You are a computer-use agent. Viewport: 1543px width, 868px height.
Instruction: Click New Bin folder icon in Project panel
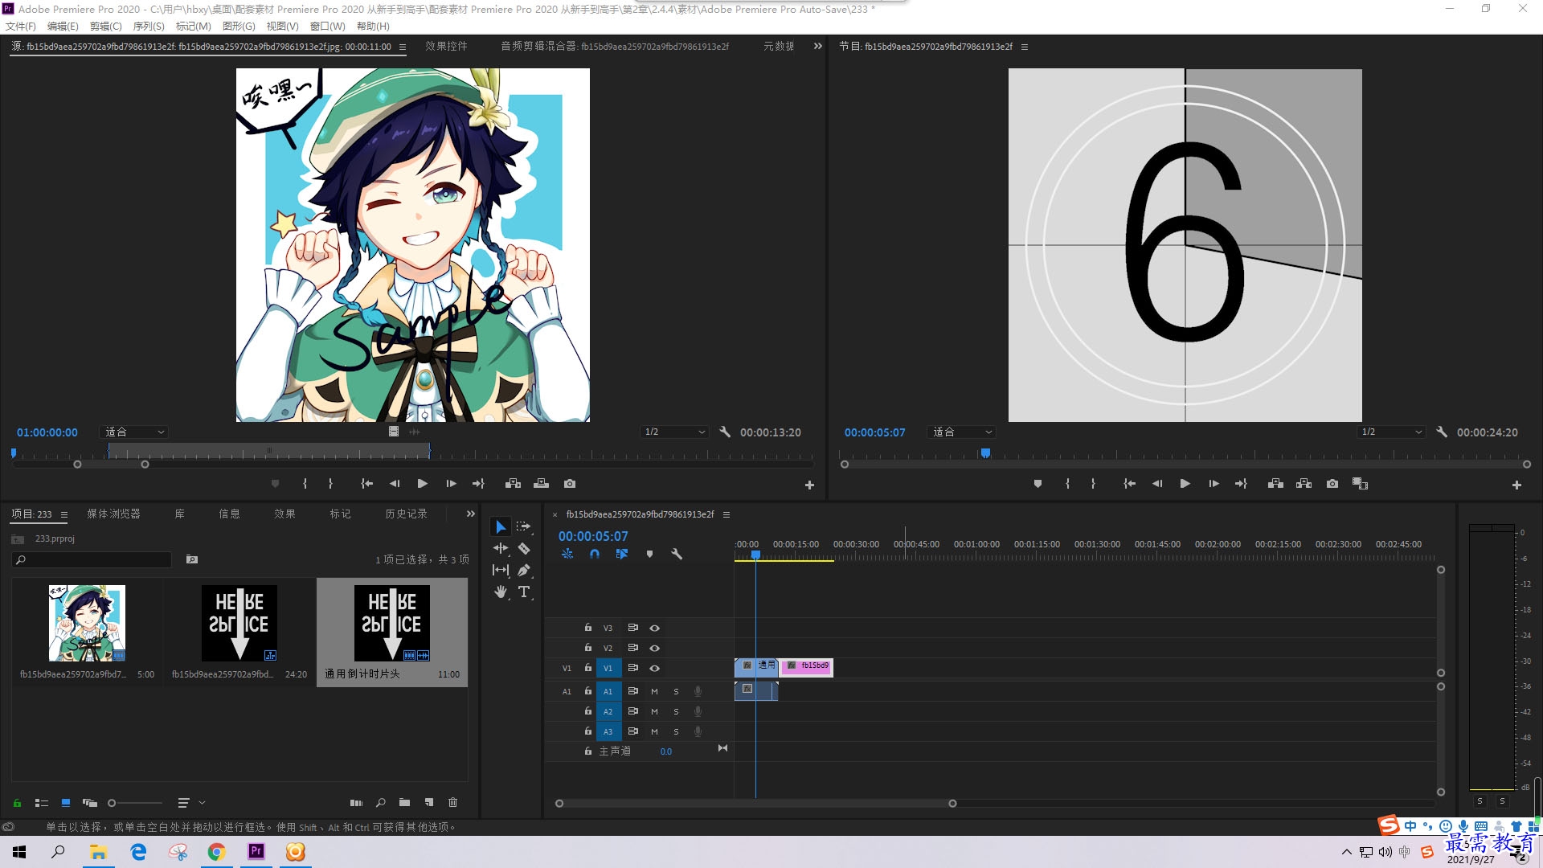404,802
